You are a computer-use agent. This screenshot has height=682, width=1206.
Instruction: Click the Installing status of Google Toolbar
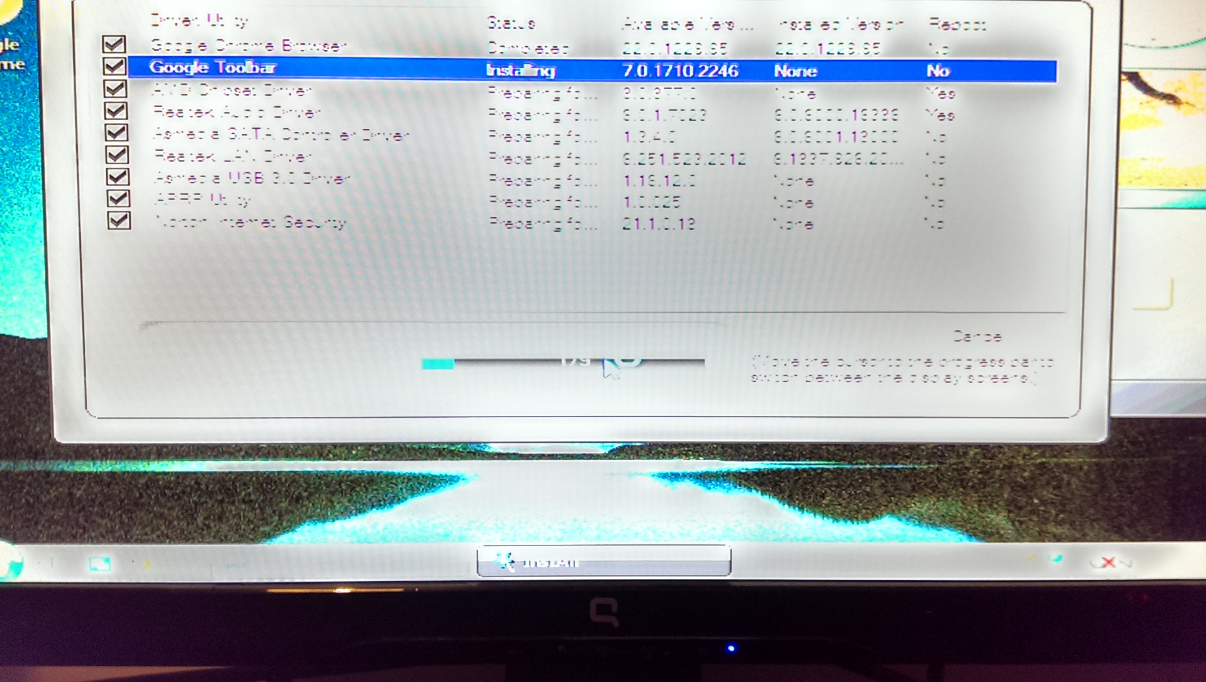[521, 70]
